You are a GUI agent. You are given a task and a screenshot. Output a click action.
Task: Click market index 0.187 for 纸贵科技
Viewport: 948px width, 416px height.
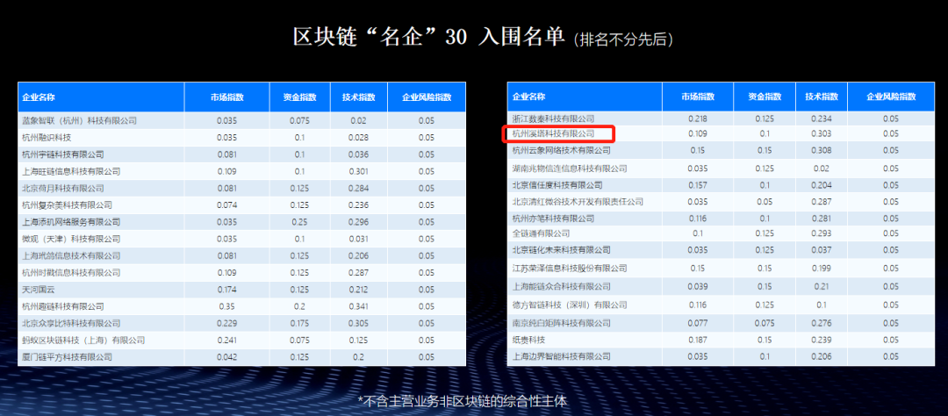coord(698,340)
